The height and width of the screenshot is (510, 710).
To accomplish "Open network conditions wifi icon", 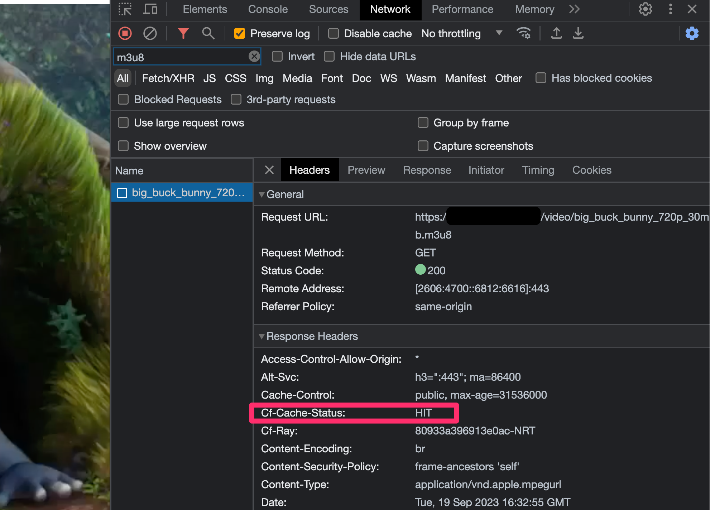I will click(x=524, y=33).
